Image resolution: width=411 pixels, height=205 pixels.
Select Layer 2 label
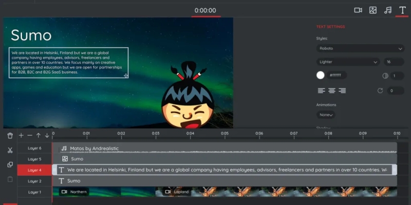pos(34,181)
